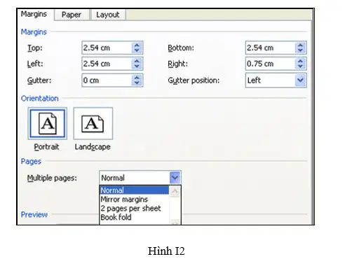Choose Book fold in the list

(x=134, y=217)
